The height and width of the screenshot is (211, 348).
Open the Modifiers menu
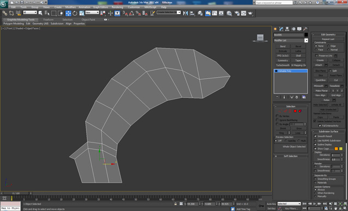click(x=71, y=7)
